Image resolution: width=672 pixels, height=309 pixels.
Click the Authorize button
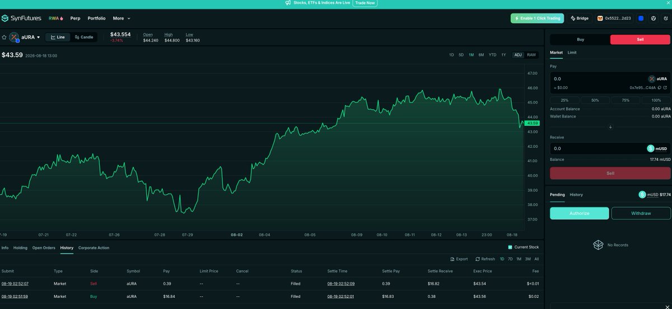[579, 213]
